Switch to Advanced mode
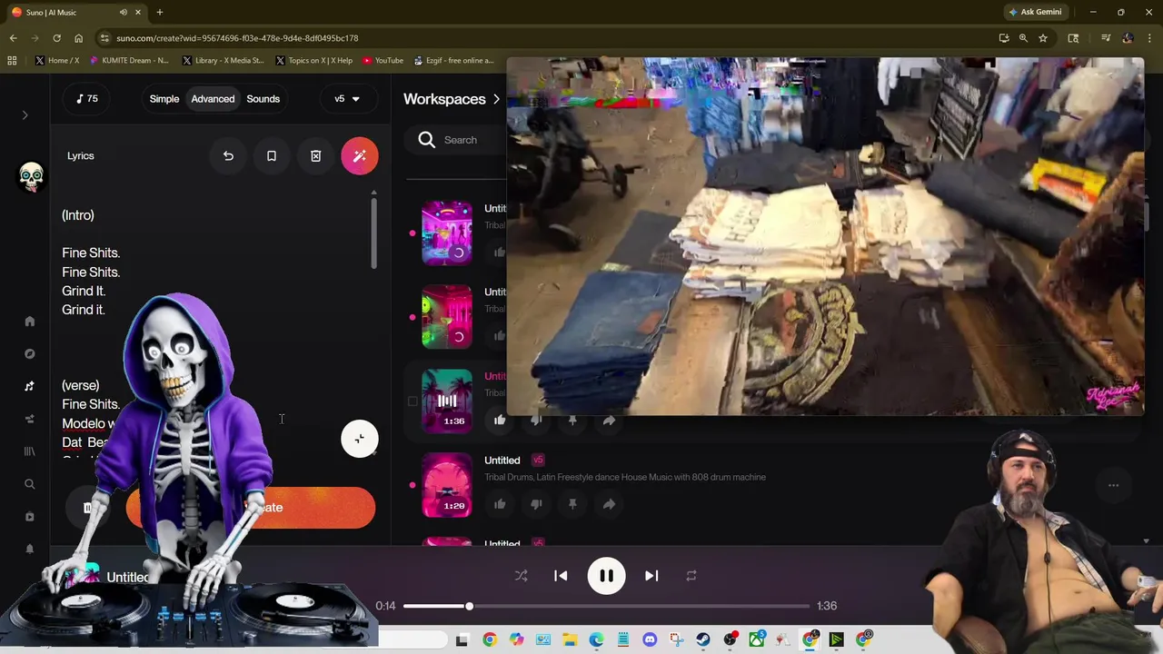The width and height of the screenshot is (1163, 654). (213, 99)
